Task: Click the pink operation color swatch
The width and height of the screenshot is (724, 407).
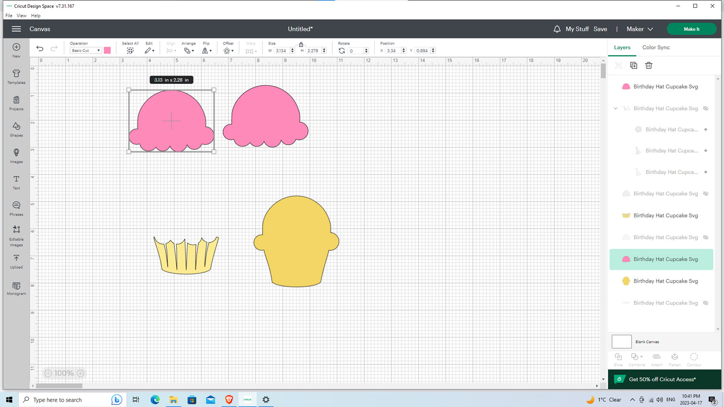Action: click(x=107, y=50)
